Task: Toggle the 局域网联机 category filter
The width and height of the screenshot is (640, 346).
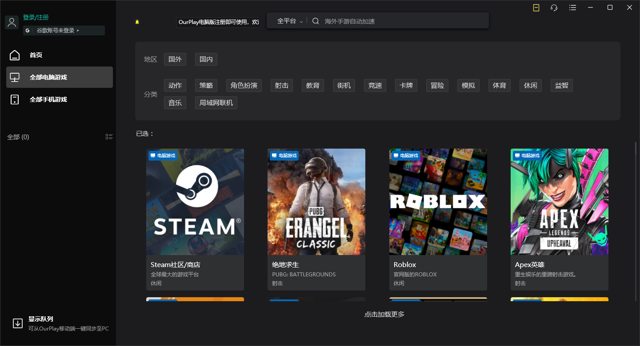Action: coord(216,102)
